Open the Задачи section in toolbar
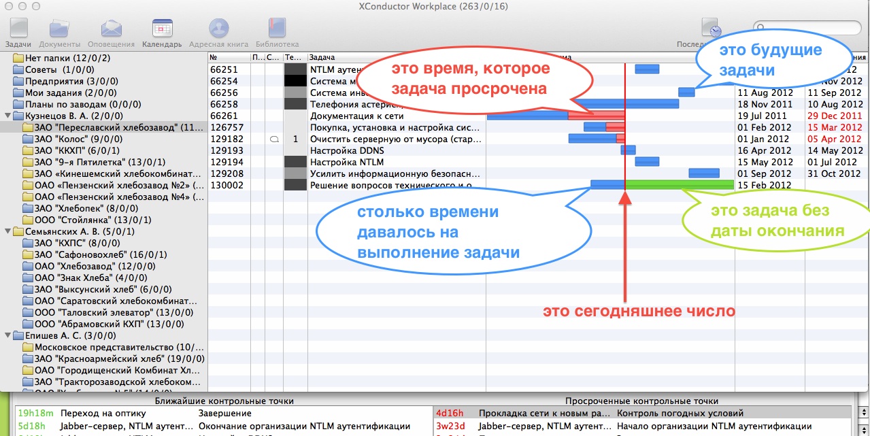870x436 pixels. (18, 29)
